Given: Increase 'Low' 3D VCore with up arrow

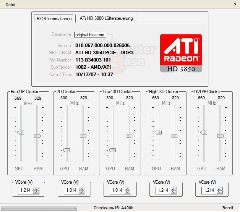Looking at the screenshot, I should (128, 189).
